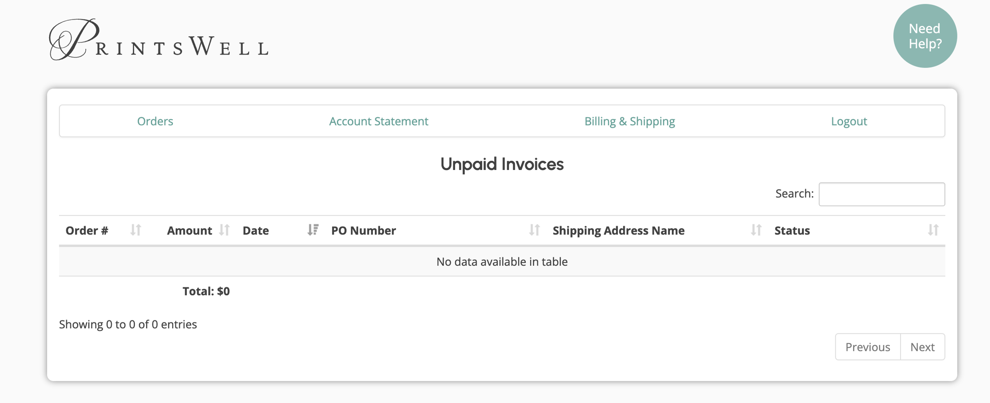Click the Status column header label
This screenshot has width=990, height=403.
click(x=792, y=231)
